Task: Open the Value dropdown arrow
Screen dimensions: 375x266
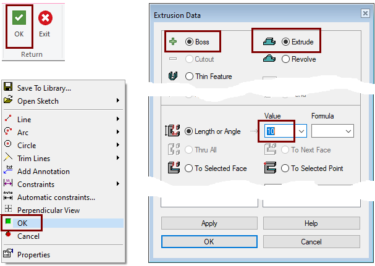Action: point(301,131)
